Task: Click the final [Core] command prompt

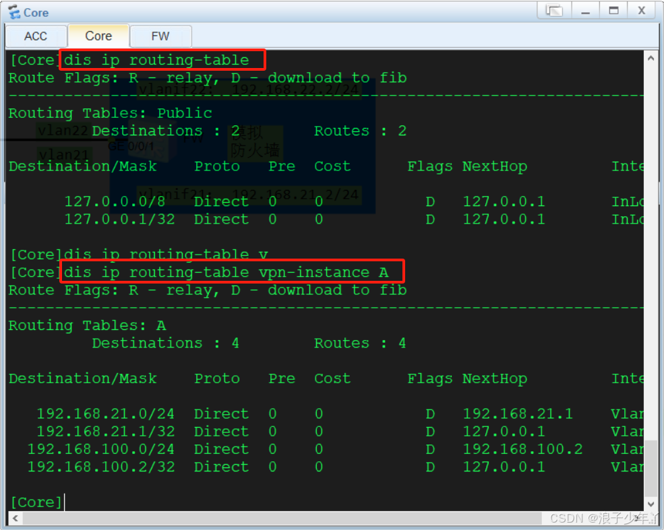Action: [36, 502]
